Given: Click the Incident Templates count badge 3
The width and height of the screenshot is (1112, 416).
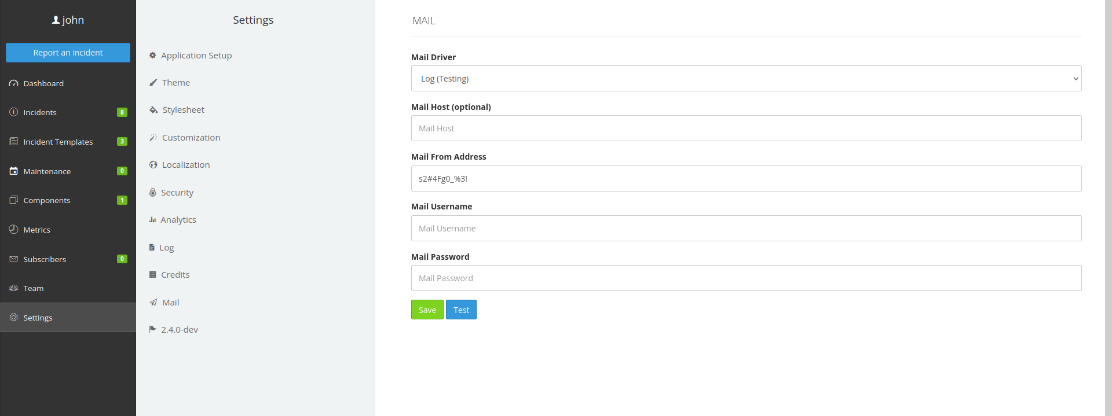Looking at the screenshot, I should click(x=122, y=141).
